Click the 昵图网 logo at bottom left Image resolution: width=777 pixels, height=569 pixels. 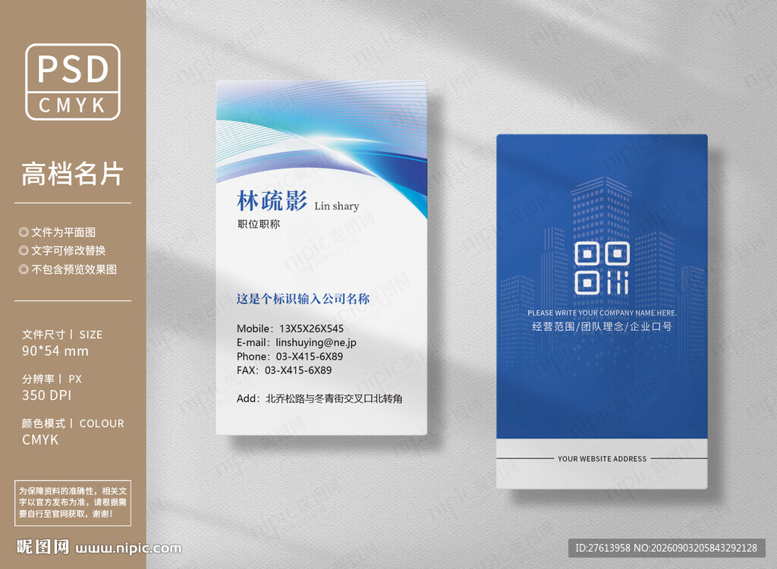coord(42,547)
